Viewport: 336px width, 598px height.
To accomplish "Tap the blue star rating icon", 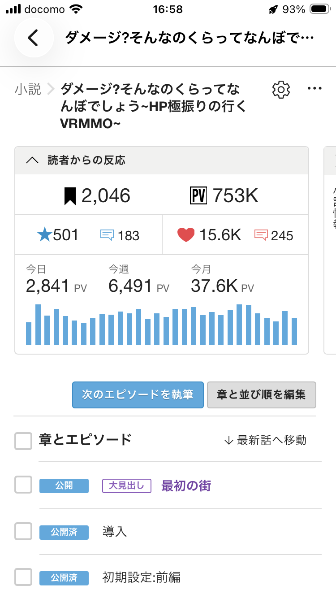I will pyautogui.click(x=45, y=235).
